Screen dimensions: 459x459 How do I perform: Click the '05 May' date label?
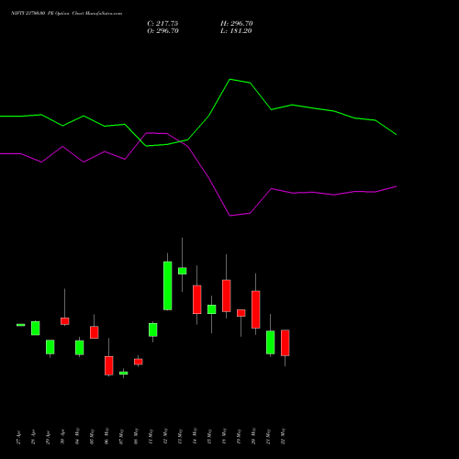tap(92, 436)
